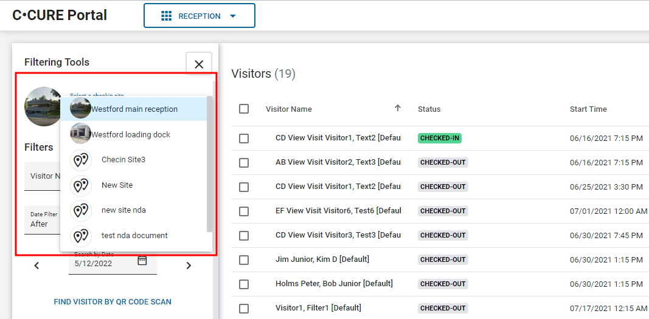Viewport: 649px width, 319px height.
Task: Click Visitor1, Filter1 [Default] name
Action: (x=318, y=308)
